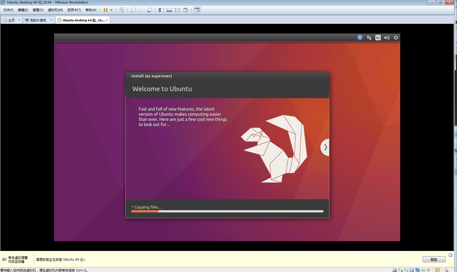Click the second CD/DVD status icon
This screenshot has height=272, width=457.
406,270
